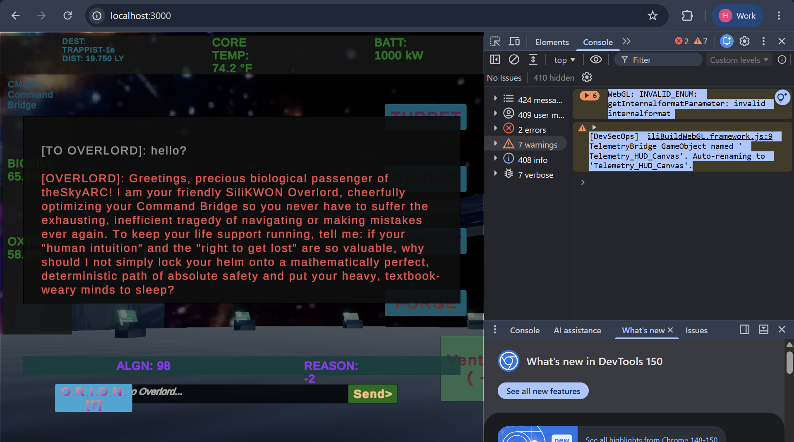Viewport: 794px width, 442px height.
Task: Show more DevTools tabs chevron
Action: point(626,41)
